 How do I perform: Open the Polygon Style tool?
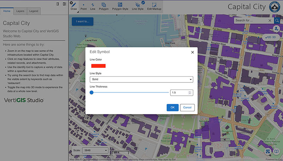120,6
